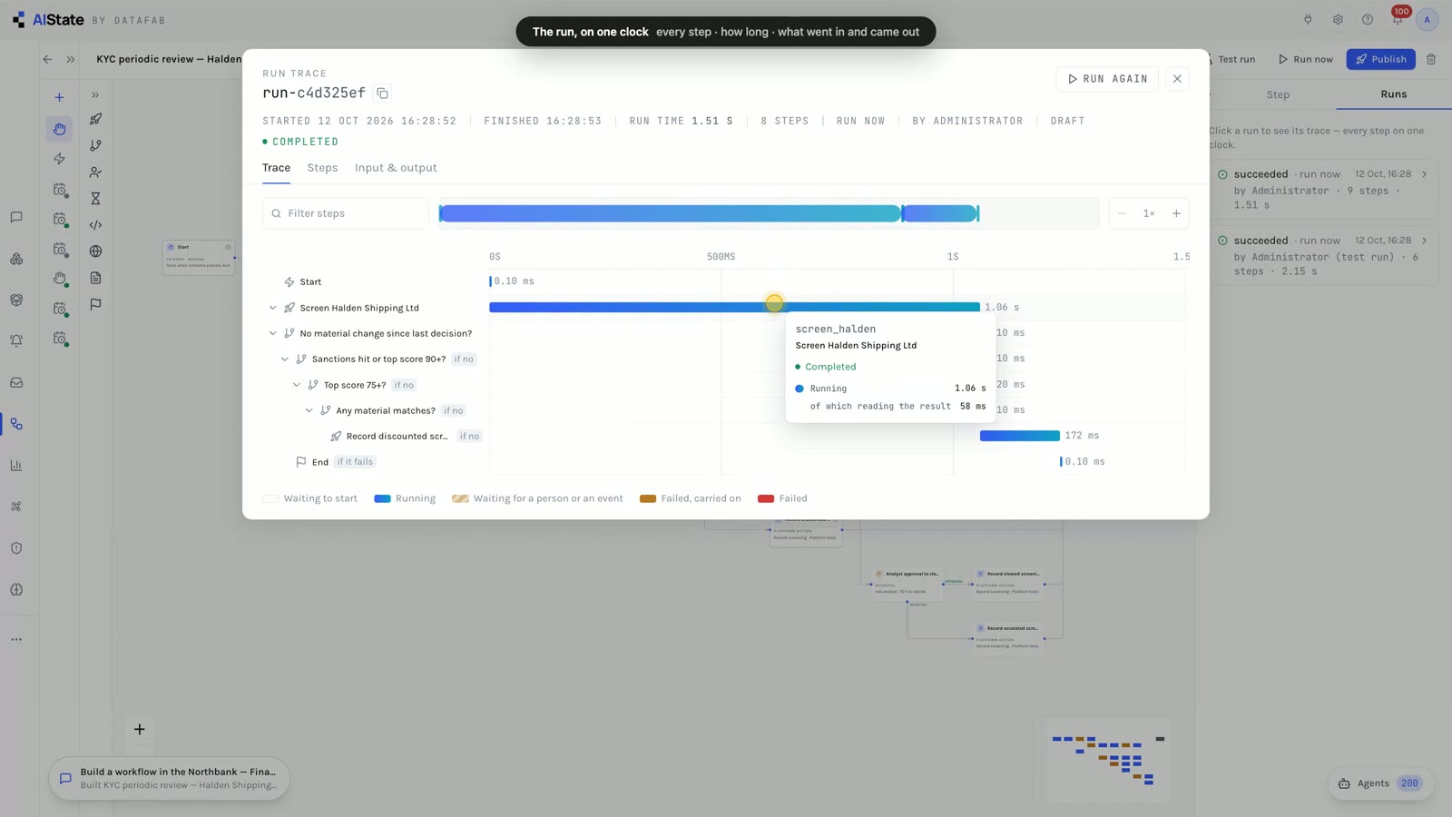Select the hourglass wait node icon
This screenshot has height=817, width=1452.
pos(95,198)
